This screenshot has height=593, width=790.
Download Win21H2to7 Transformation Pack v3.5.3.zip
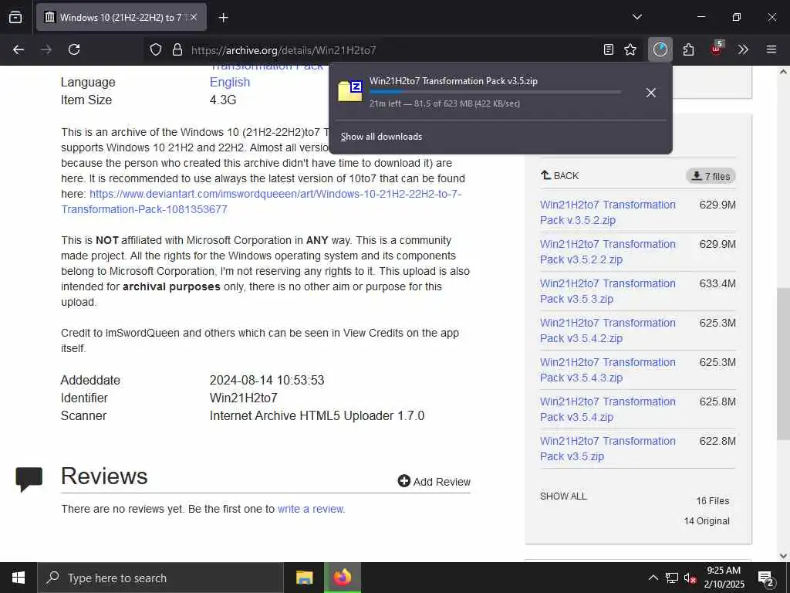(x=608, y=291)
